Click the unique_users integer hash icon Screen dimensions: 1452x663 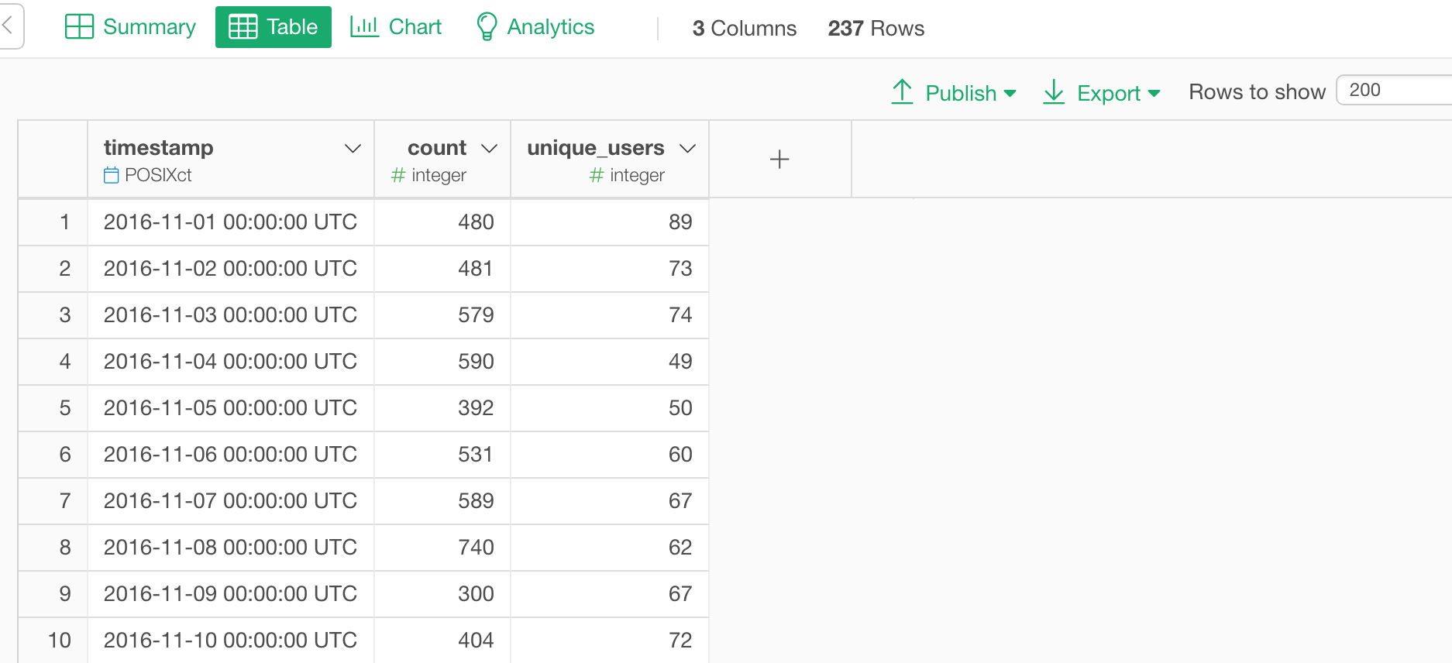point(597,175)
